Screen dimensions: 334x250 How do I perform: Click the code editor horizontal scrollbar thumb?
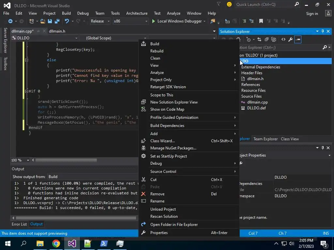pos(66,160)
